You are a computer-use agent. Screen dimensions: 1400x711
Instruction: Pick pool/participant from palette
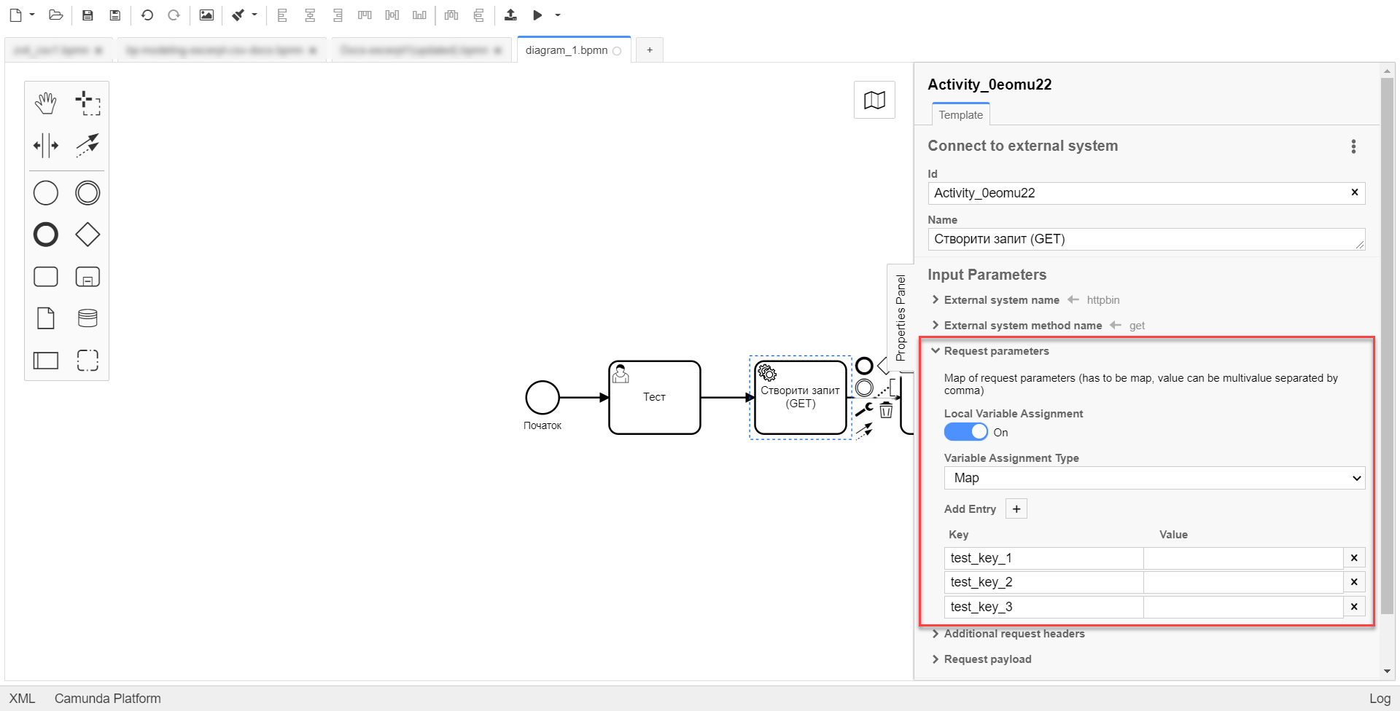click(46, 360)
